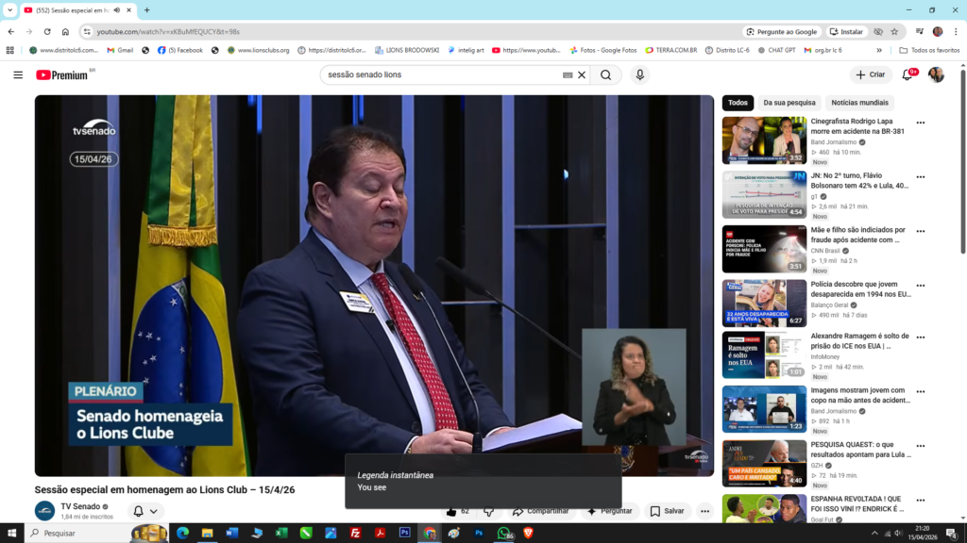
Task: Select the 'Notícias mundiais' filter chip
Action: 859,103
